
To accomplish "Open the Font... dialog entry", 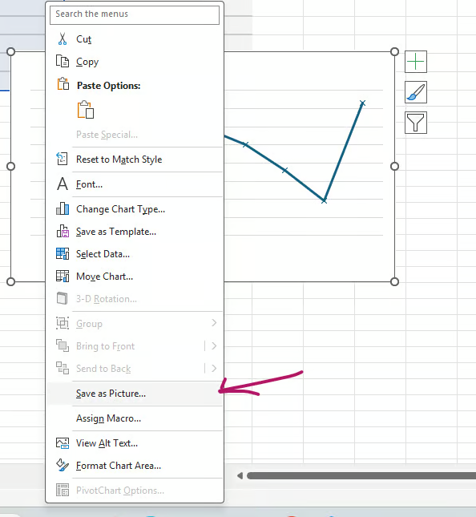I will click(x=135, y=184).
